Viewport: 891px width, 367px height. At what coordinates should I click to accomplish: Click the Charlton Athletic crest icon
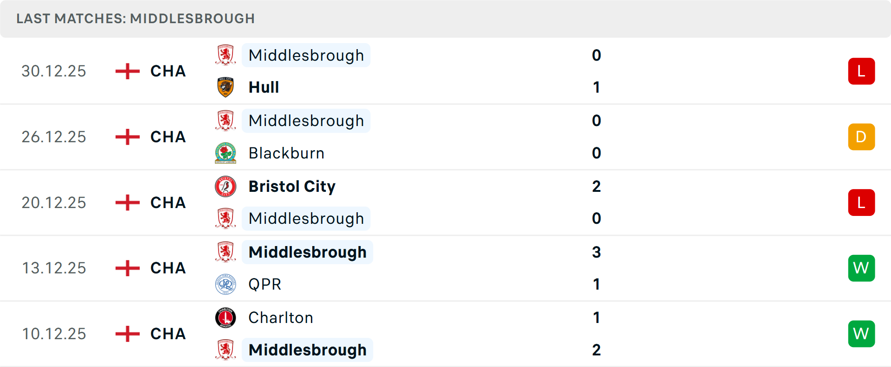coord(226,317)
